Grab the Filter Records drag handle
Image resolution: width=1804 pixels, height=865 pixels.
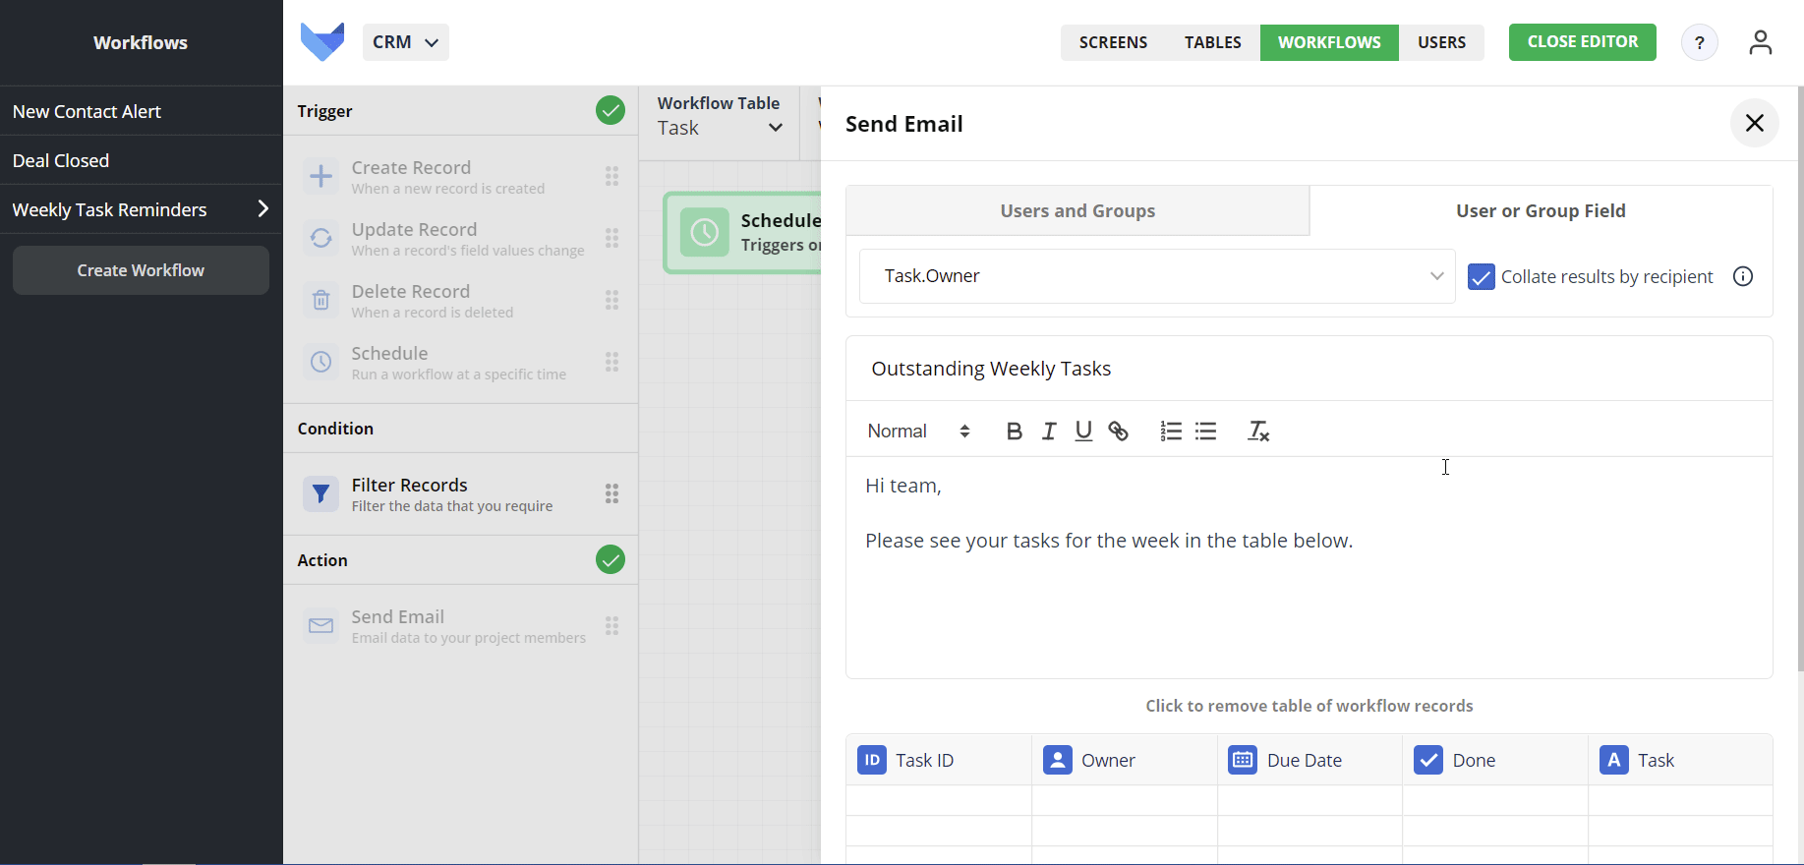(611, 493)
